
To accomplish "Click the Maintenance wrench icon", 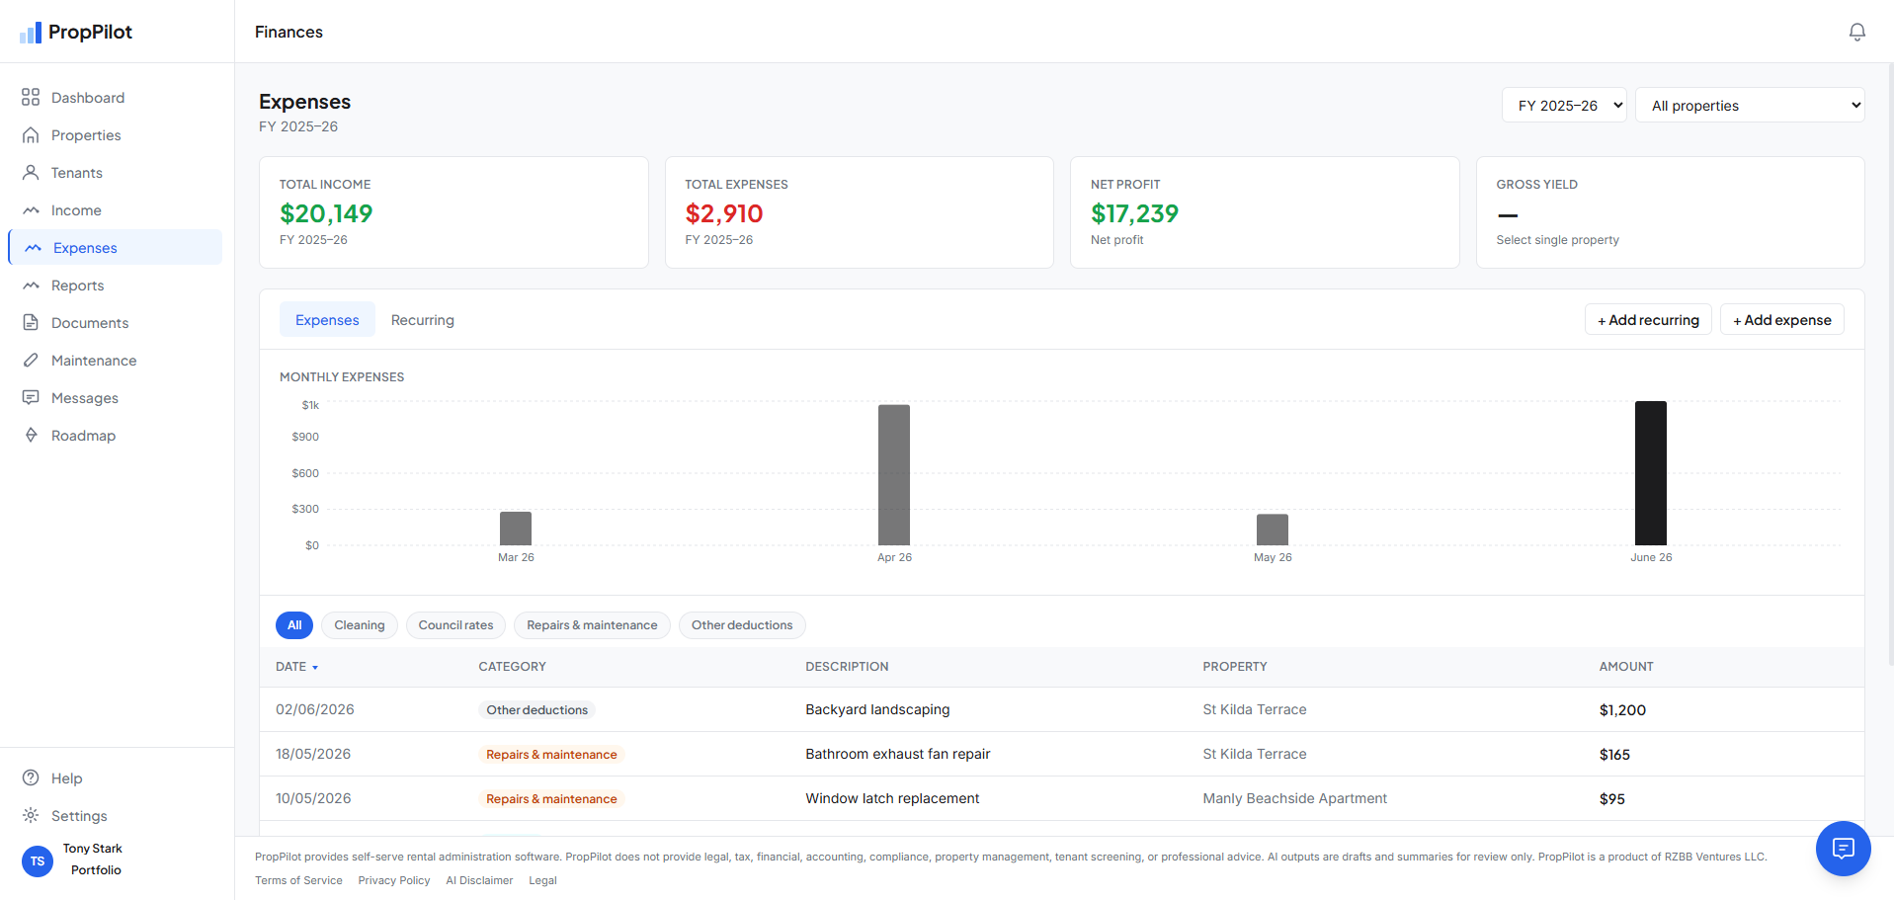I will pos(31,360).
